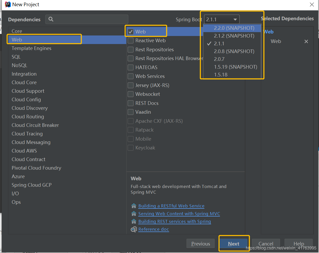319x253 pixels.
Task: Choose the Cloud AWS category
Action: click(67, 151)
